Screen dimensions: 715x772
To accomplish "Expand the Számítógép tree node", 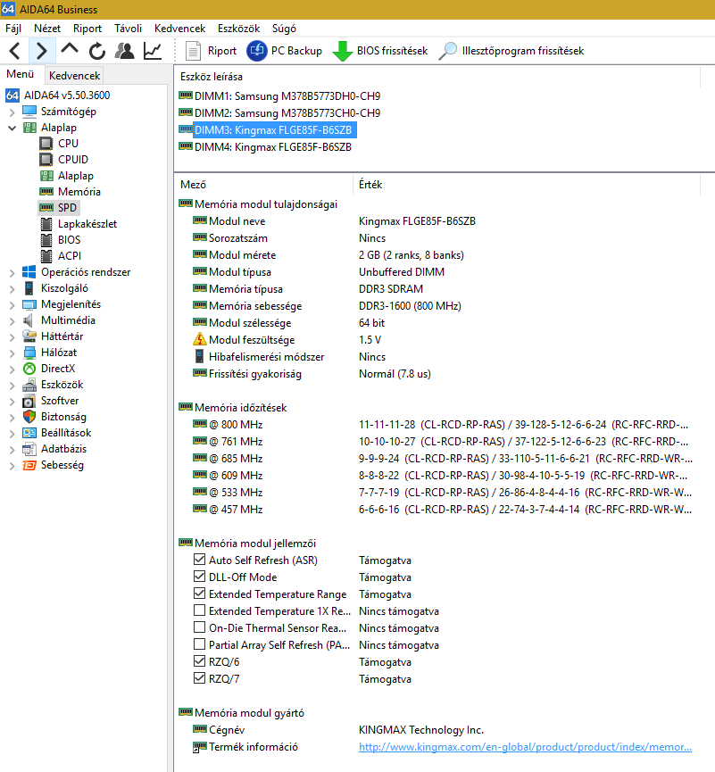I will coord(12,112).
